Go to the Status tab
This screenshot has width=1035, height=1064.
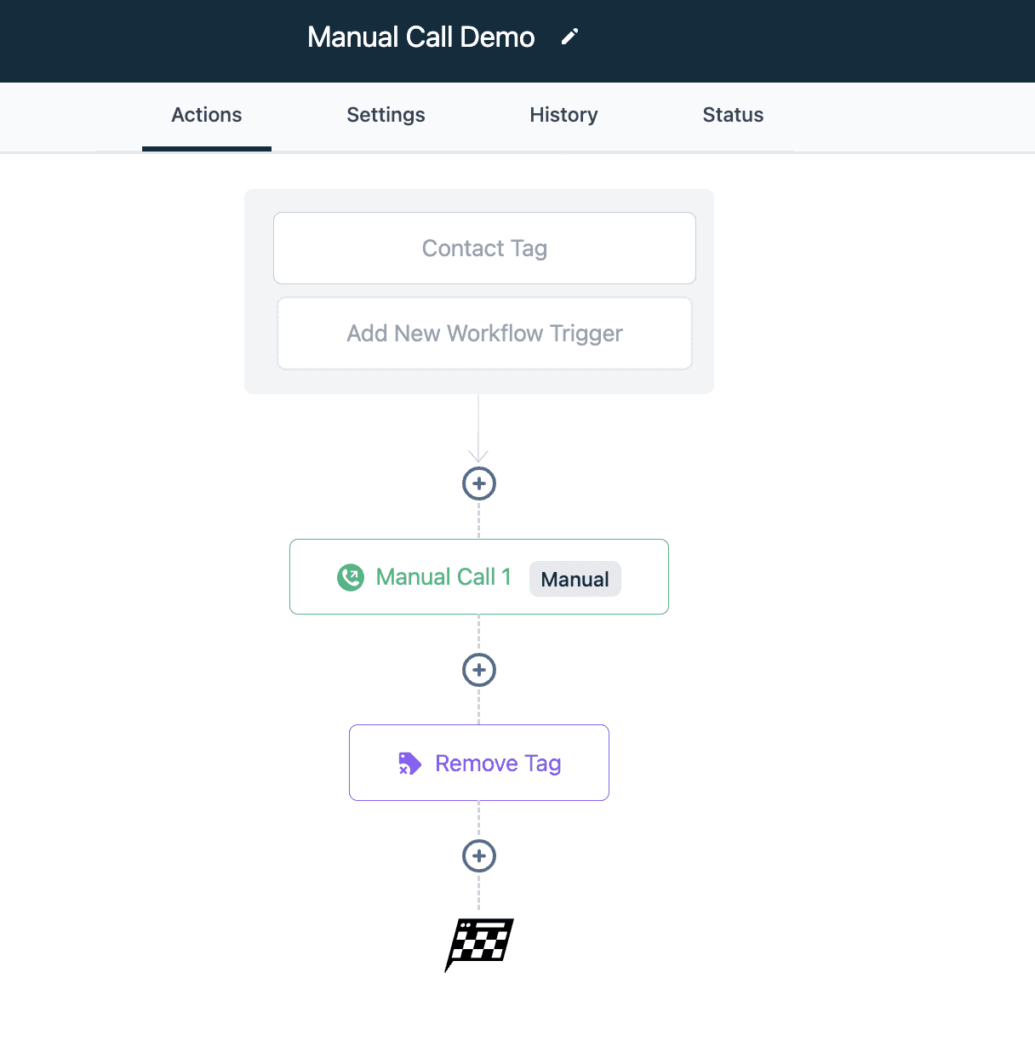point(733,115)
